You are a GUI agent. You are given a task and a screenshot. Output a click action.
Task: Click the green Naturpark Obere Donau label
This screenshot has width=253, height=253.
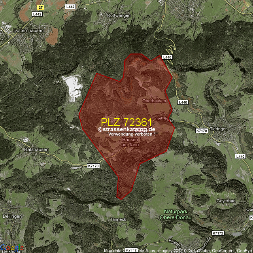176,215
